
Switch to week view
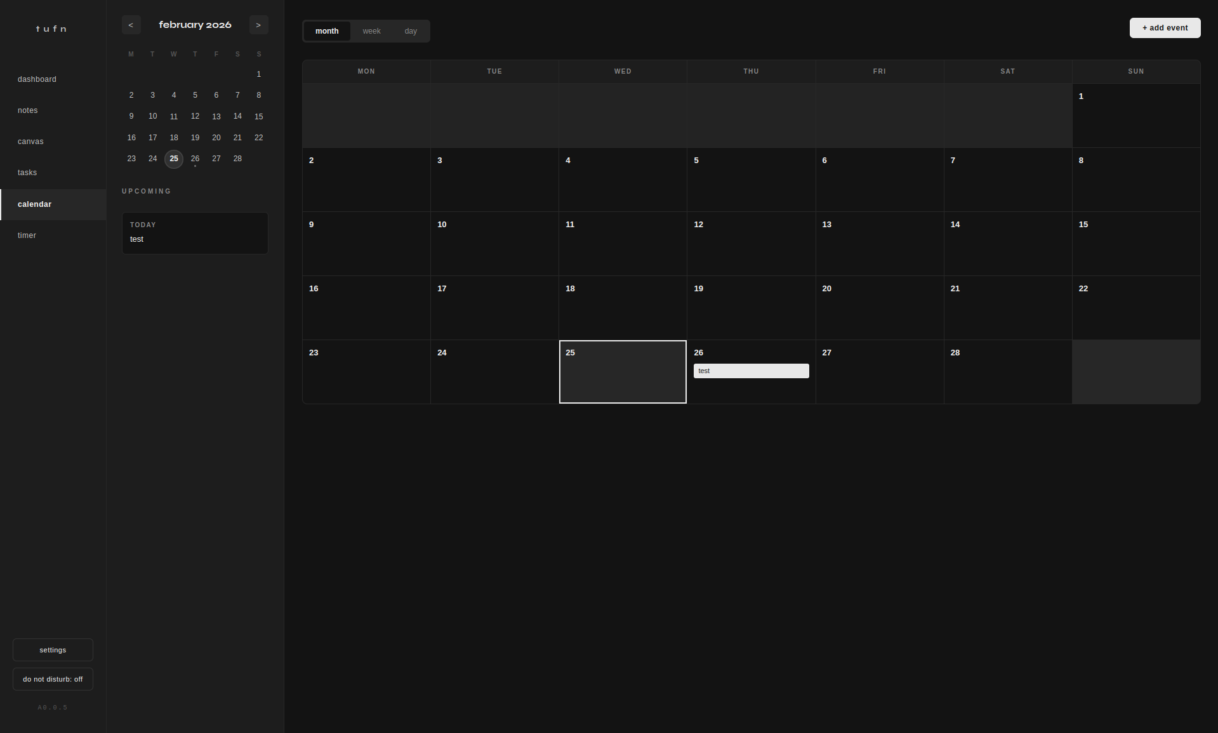pyautogui.click(x=372, y=30)
